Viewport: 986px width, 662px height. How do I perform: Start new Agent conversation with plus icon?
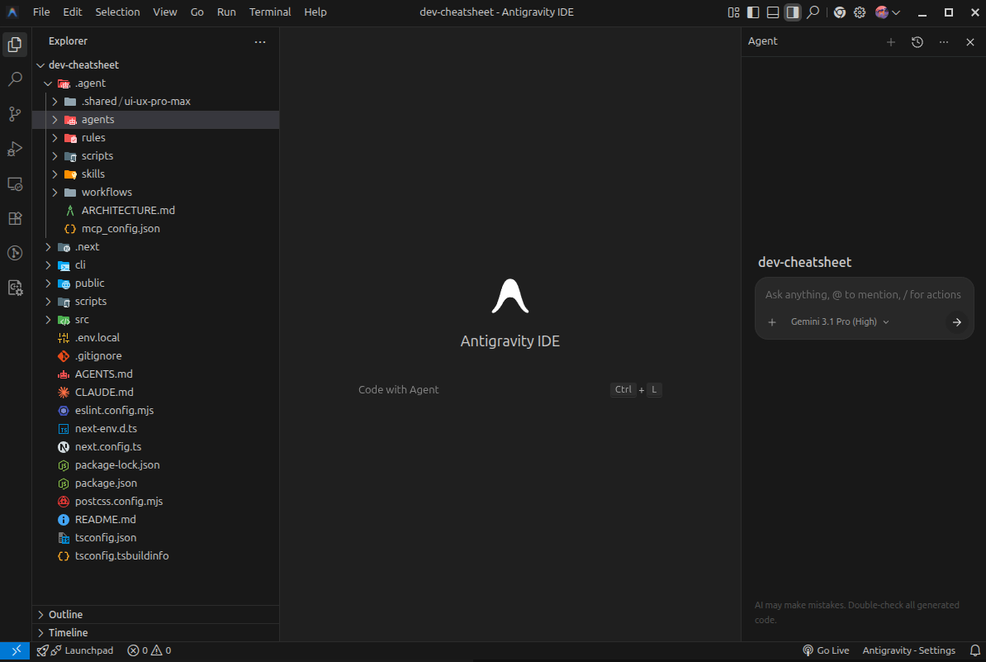(890, 42)
